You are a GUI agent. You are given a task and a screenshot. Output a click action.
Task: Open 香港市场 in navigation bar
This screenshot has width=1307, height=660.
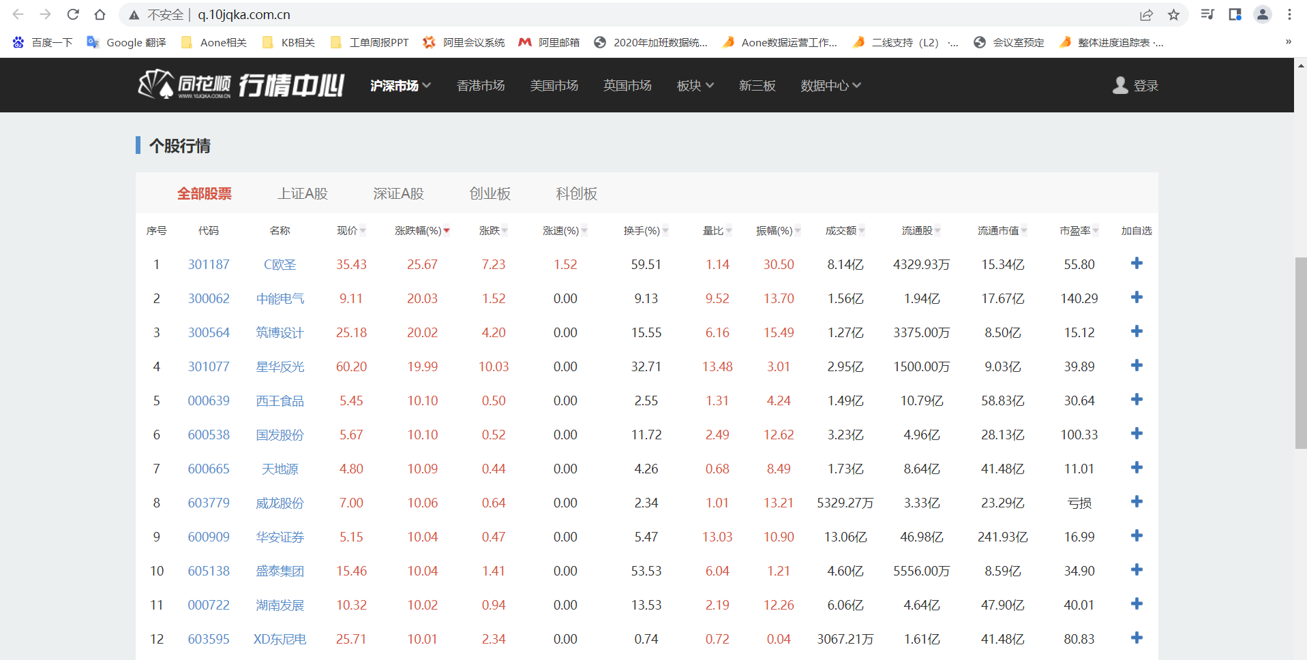481,85
